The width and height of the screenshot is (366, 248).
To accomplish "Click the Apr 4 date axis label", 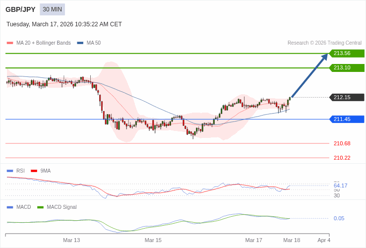I will tap(323, 240).
